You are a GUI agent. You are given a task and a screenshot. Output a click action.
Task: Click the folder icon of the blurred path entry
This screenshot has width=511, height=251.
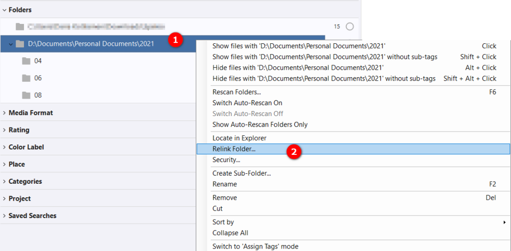pyautogui.click(x=20, y=26)
